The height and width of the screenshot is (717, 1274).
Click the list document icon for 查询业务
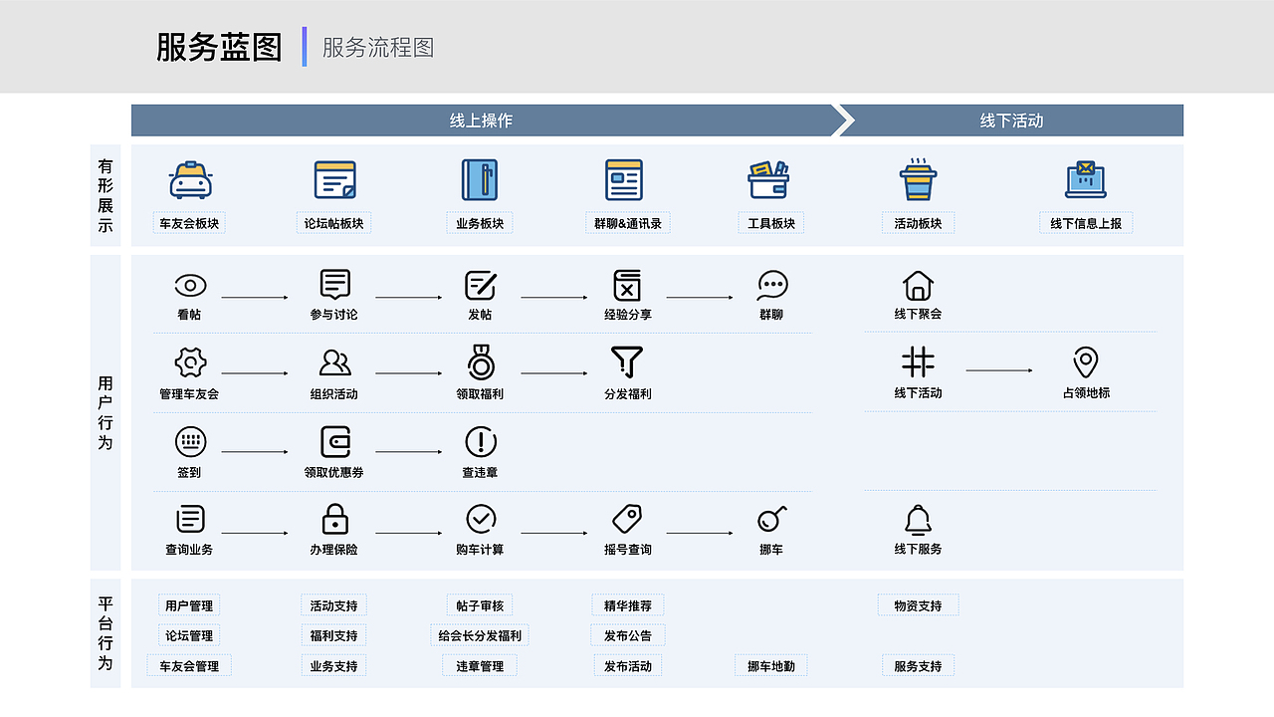(x=190, y=519)
